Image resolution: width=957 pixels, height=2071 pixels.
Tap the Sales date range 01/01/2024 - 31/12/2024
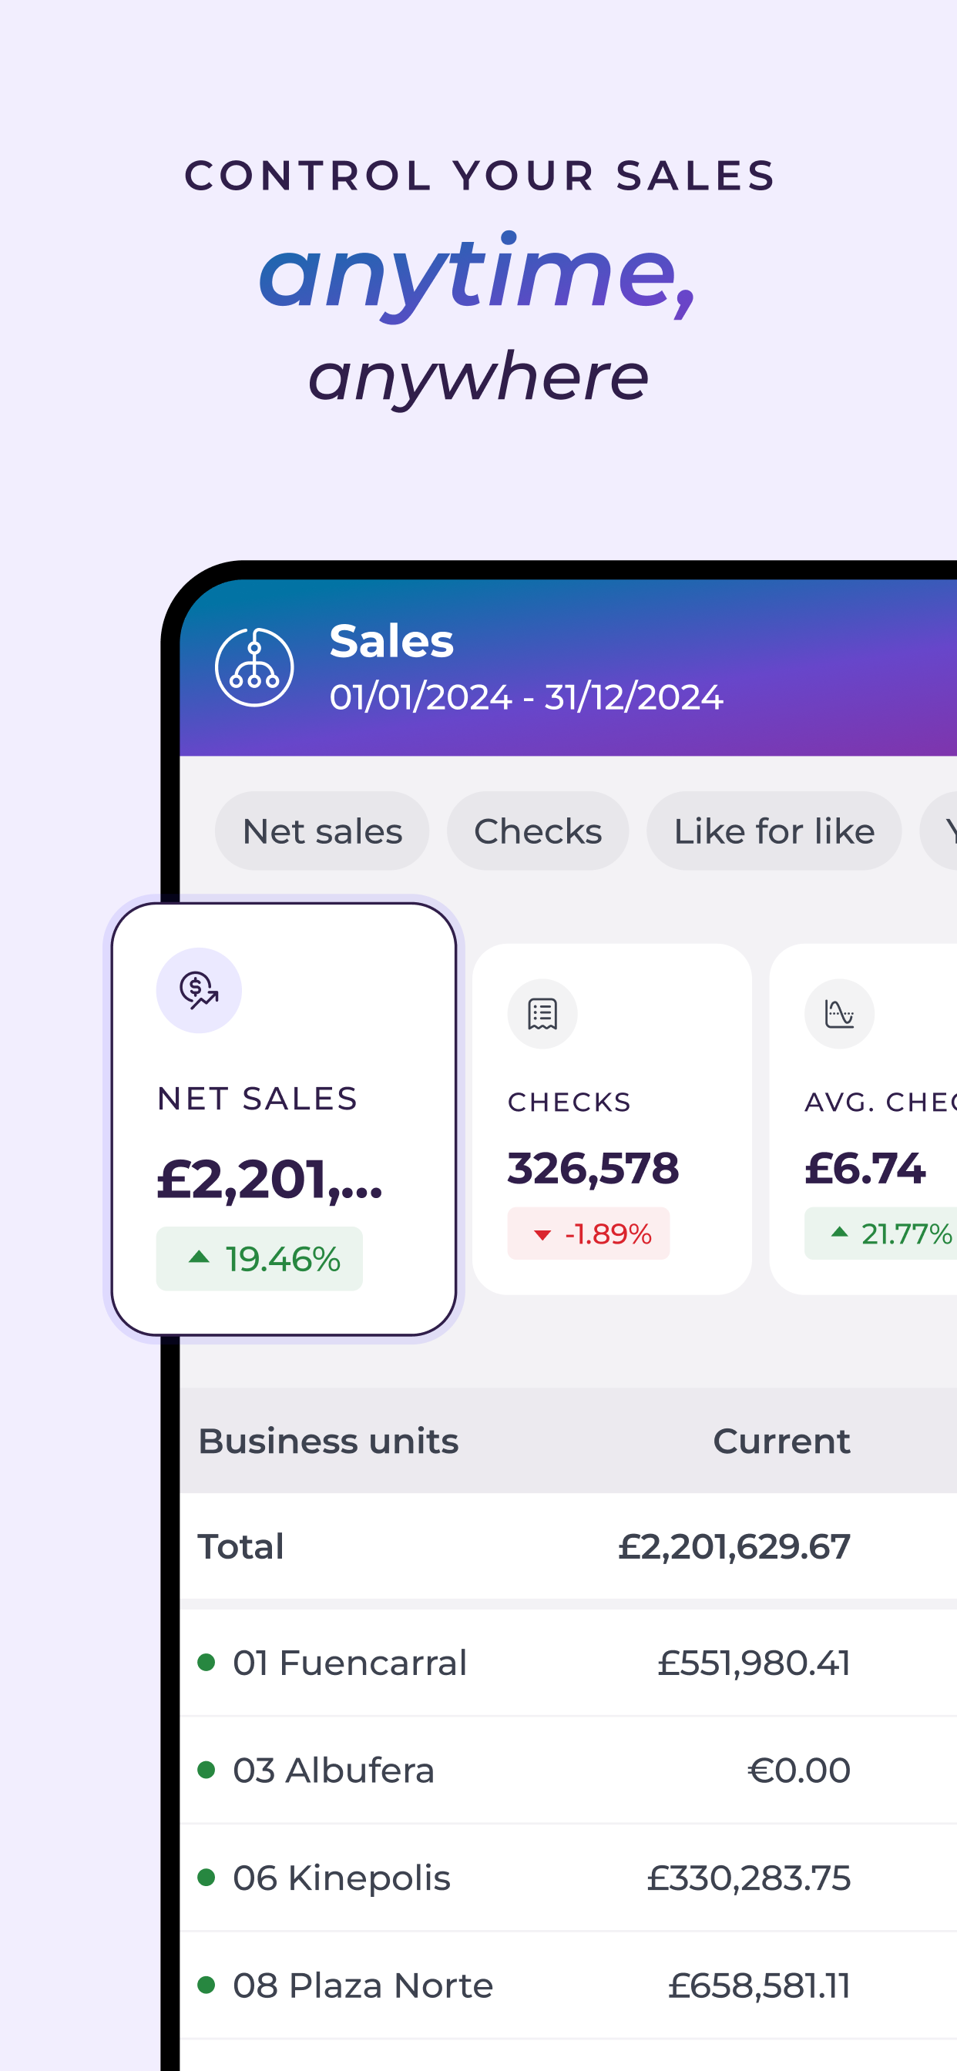point(526,696)
